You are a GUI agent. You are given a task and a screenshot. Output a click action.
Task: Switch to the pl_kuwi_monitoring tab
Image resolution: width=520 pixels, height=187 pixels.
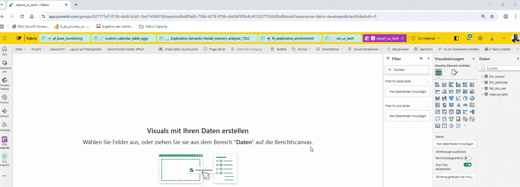tap(65, 38)
